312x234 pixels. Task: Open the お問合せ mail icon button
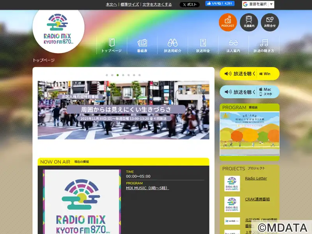tap(270, 22)
